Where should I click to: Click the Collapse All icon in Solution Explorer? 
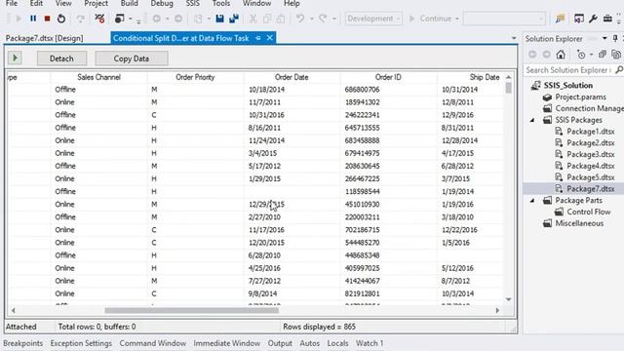click(x=603, y=55)
